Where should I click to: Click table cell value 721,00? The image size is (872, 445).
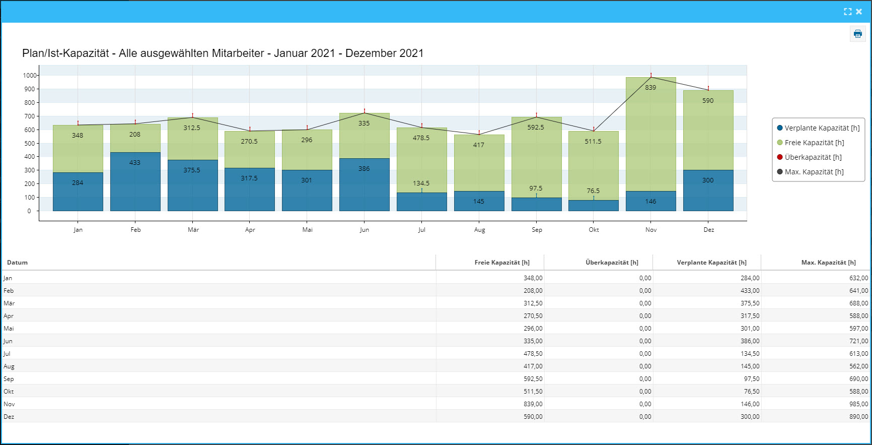(858, 341)
